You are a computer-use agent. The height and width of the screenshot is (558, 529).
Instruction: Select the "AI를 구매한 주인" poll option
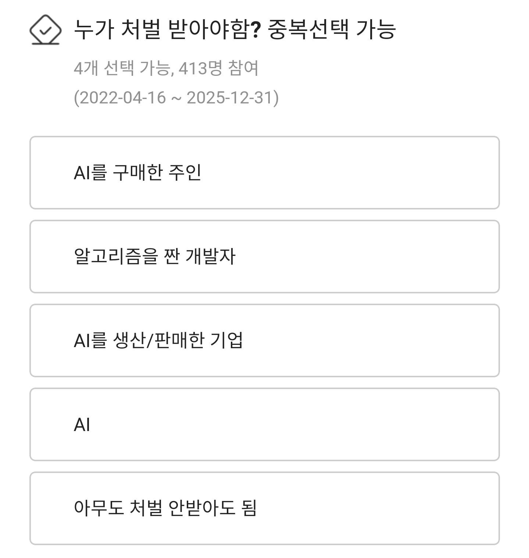coord(264,173)
